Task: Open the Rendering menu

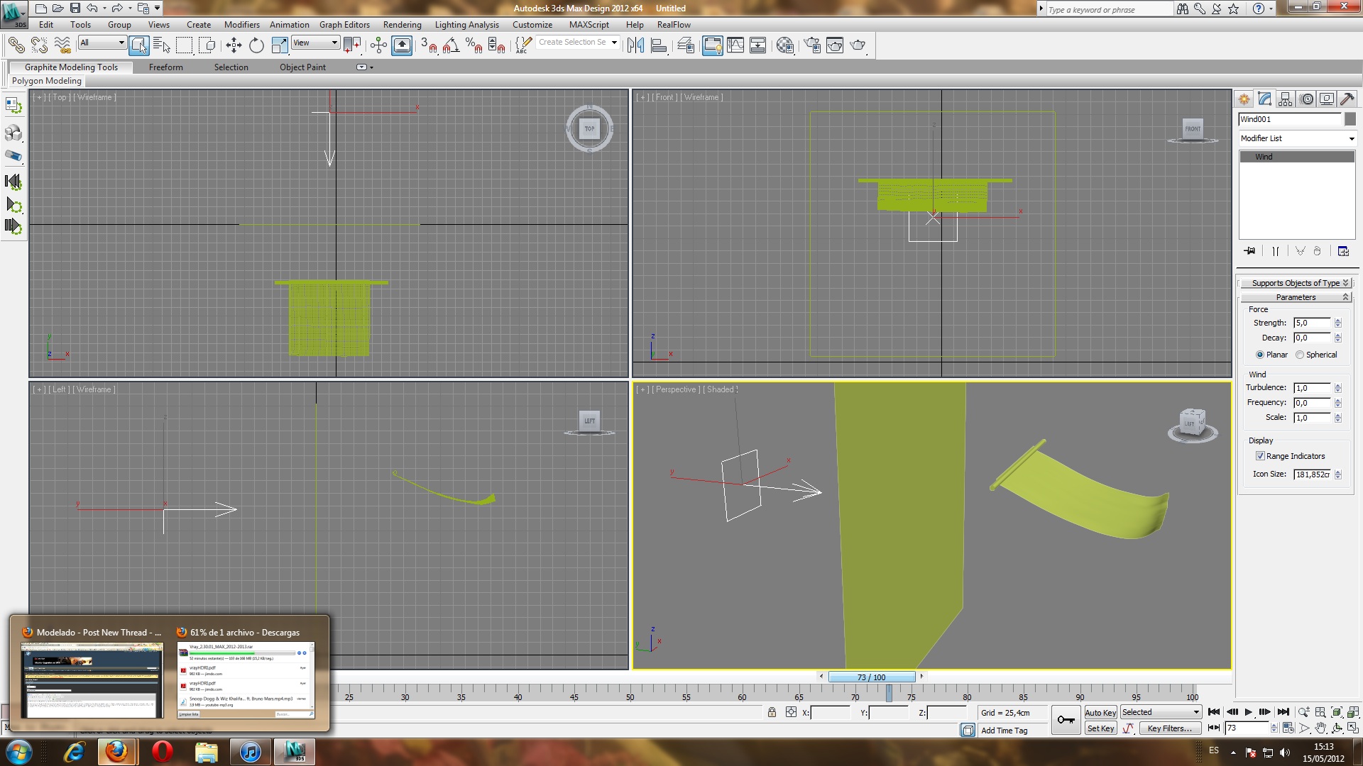Action: coord(402,25)
